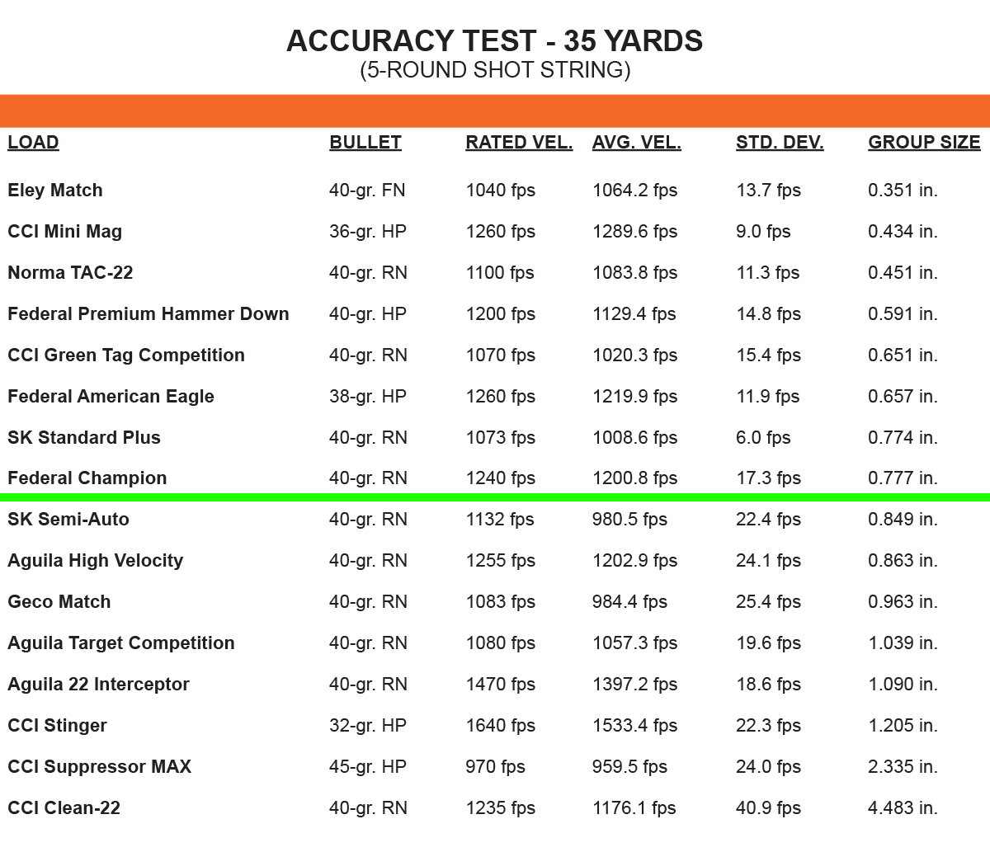Click the BULLET column header

click(365, 143)
